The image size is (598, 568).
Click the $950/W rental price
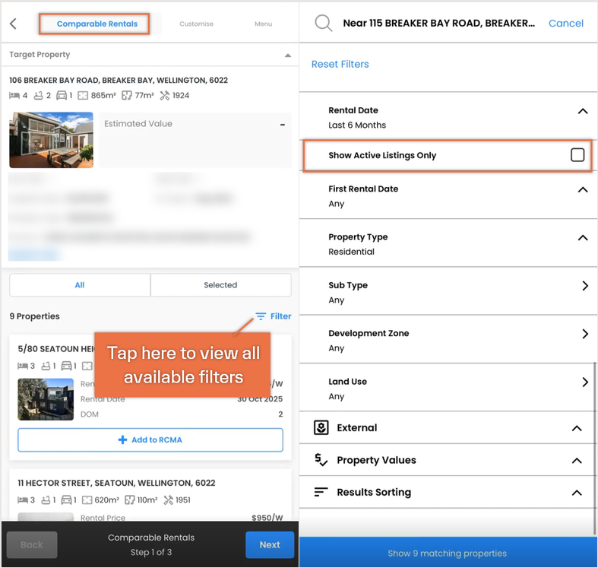point(267,518)
